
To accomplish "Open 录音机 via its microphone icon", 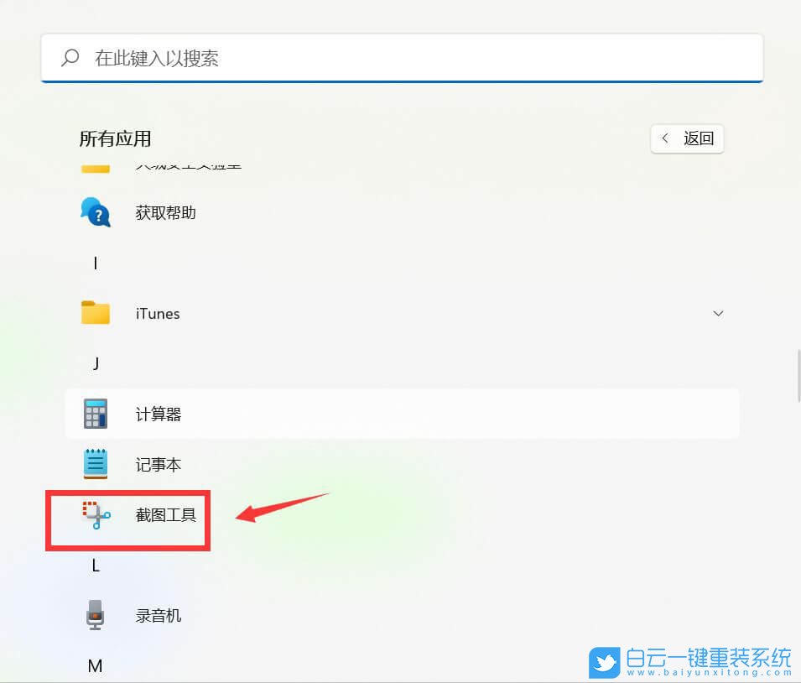I will pyautogui.click(x=95, y=614).
